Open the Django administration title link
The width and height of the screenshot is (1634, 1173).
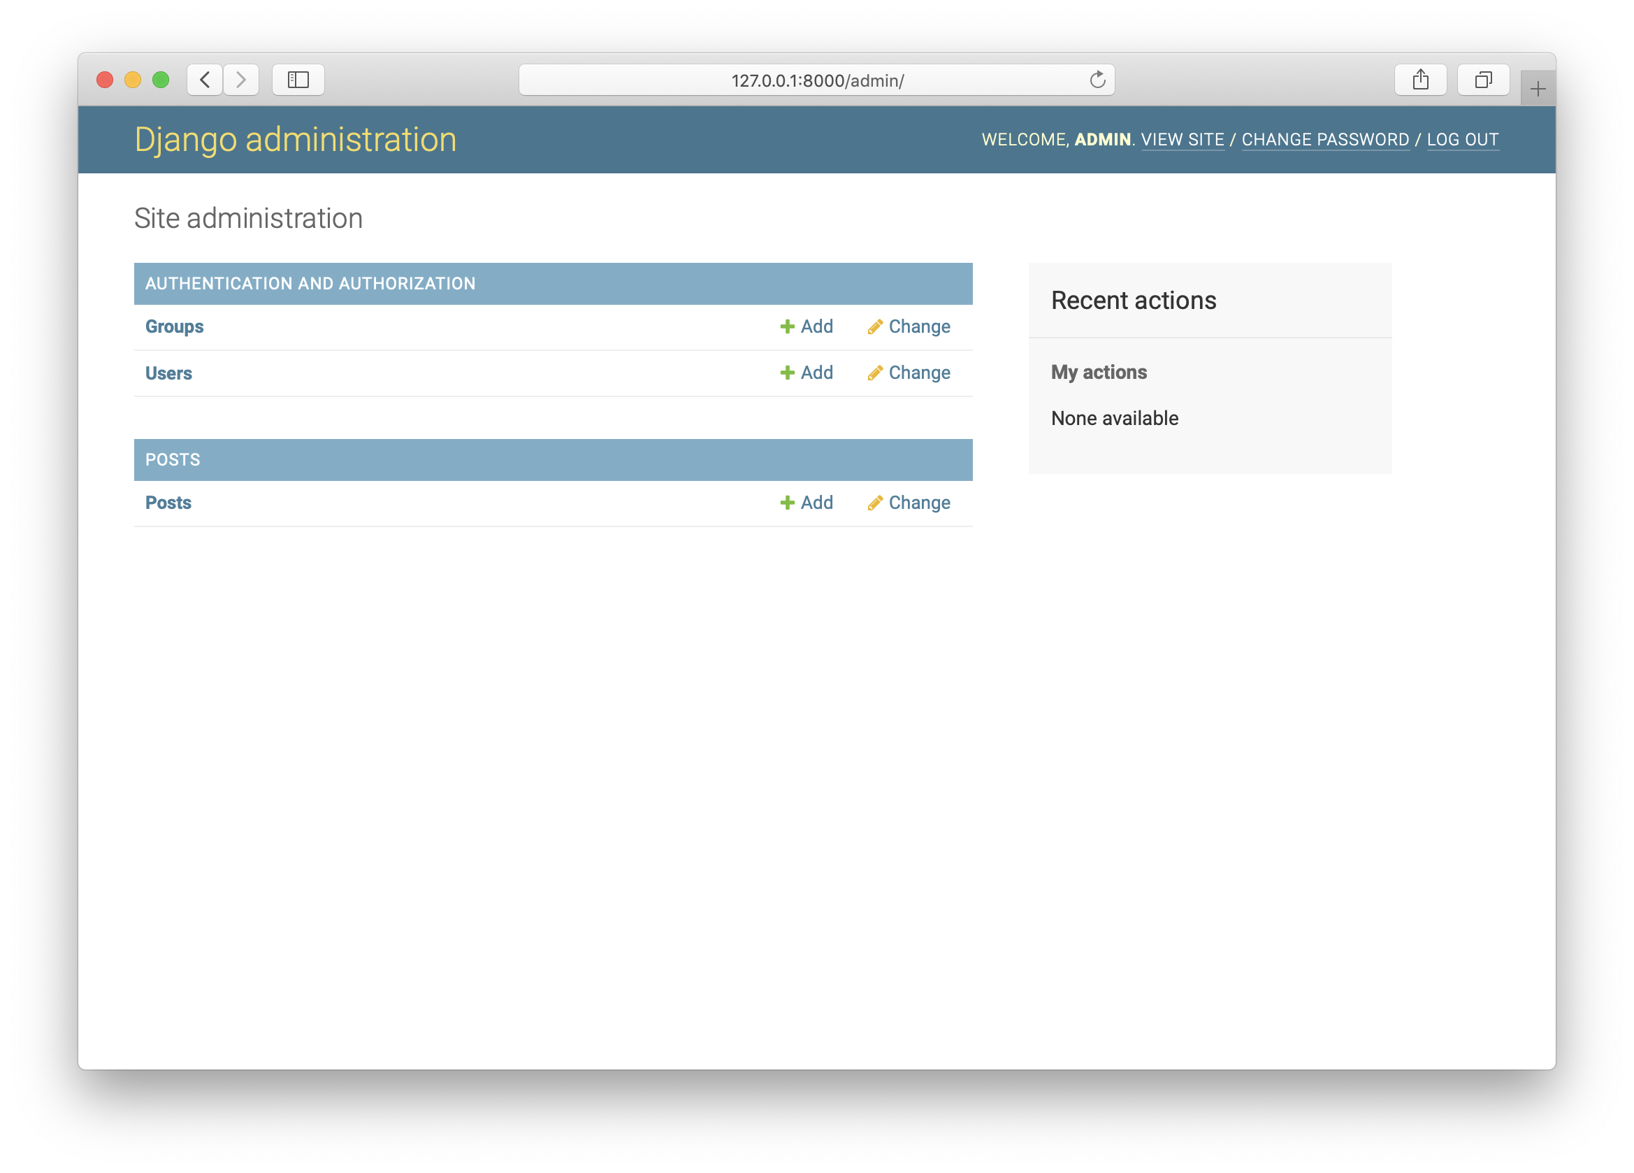click(296, 139)
